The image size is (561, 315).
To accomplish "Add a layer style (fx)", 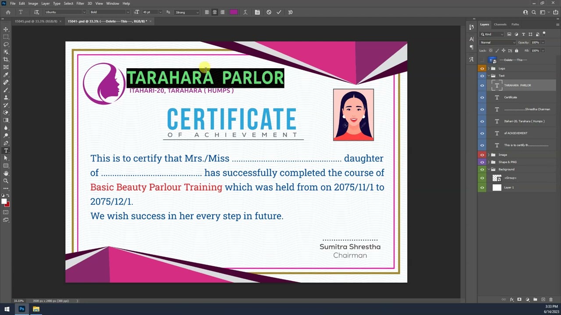I will (511, 300).
